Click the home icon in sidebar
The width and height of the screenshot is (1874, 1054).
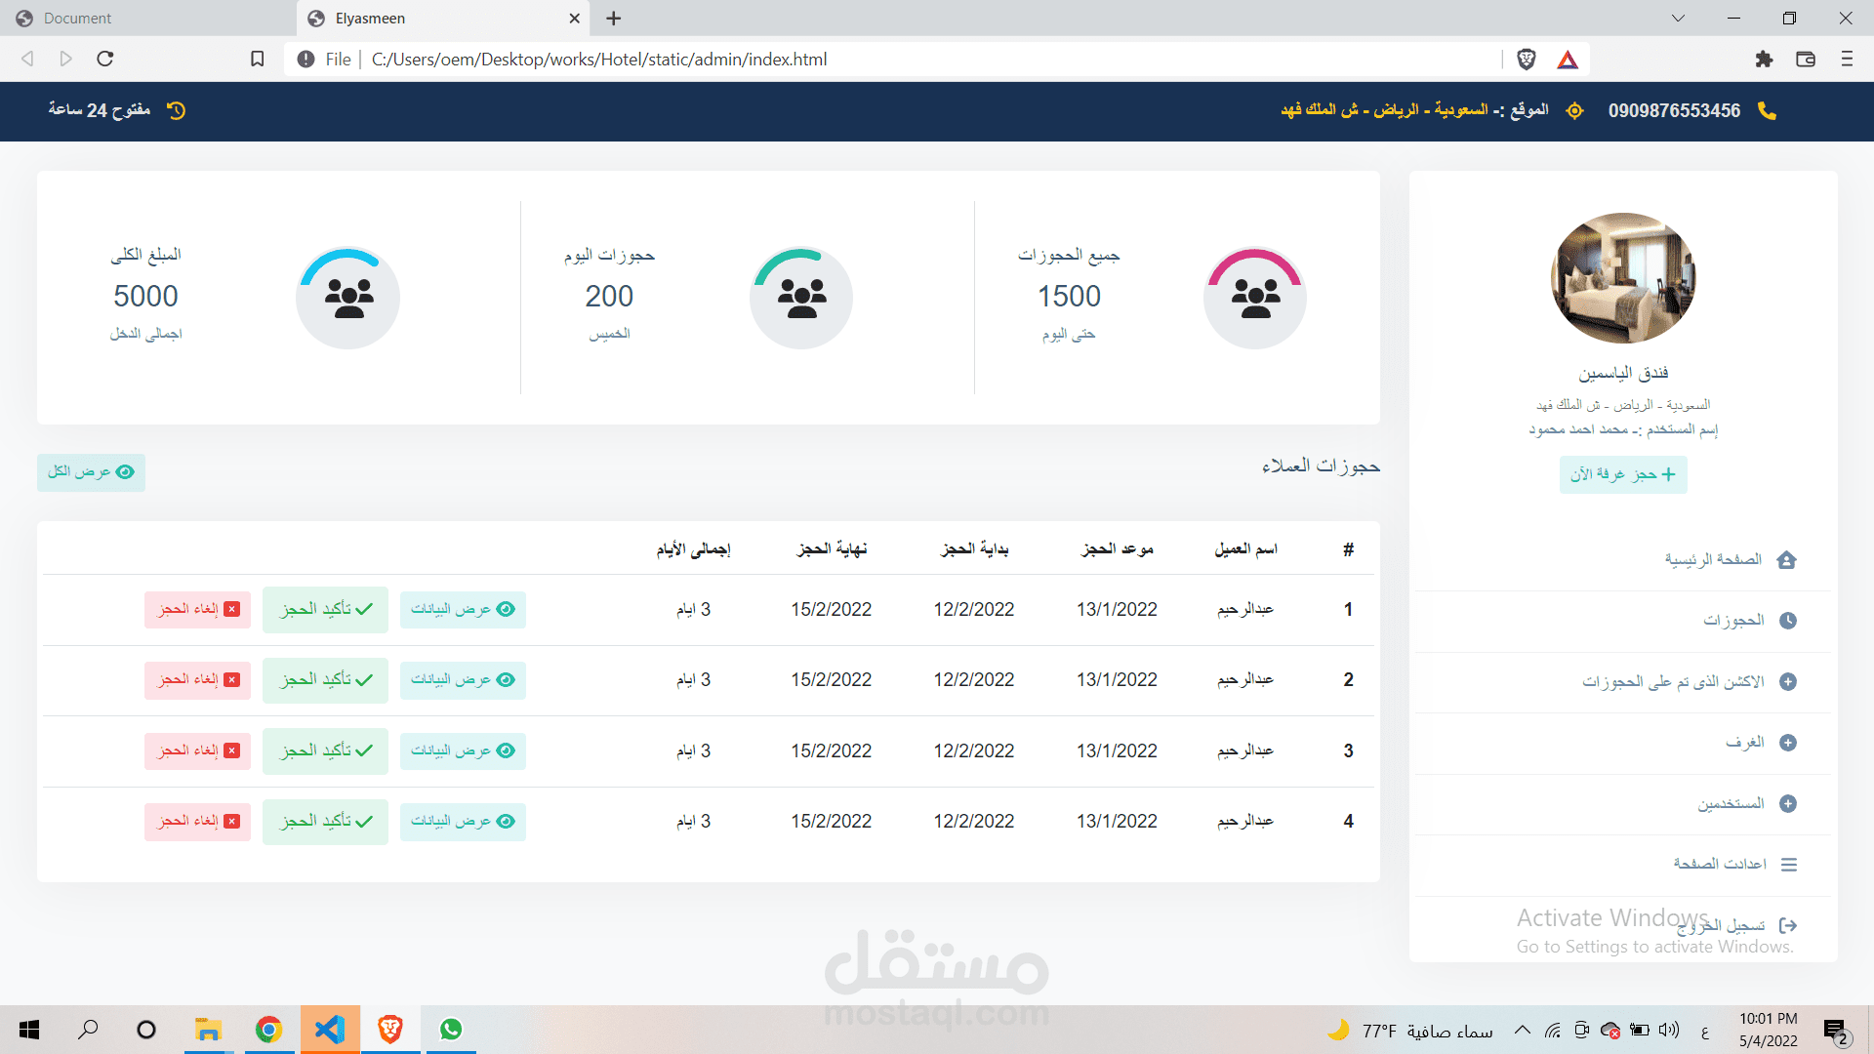click(x=1786, y=560)
